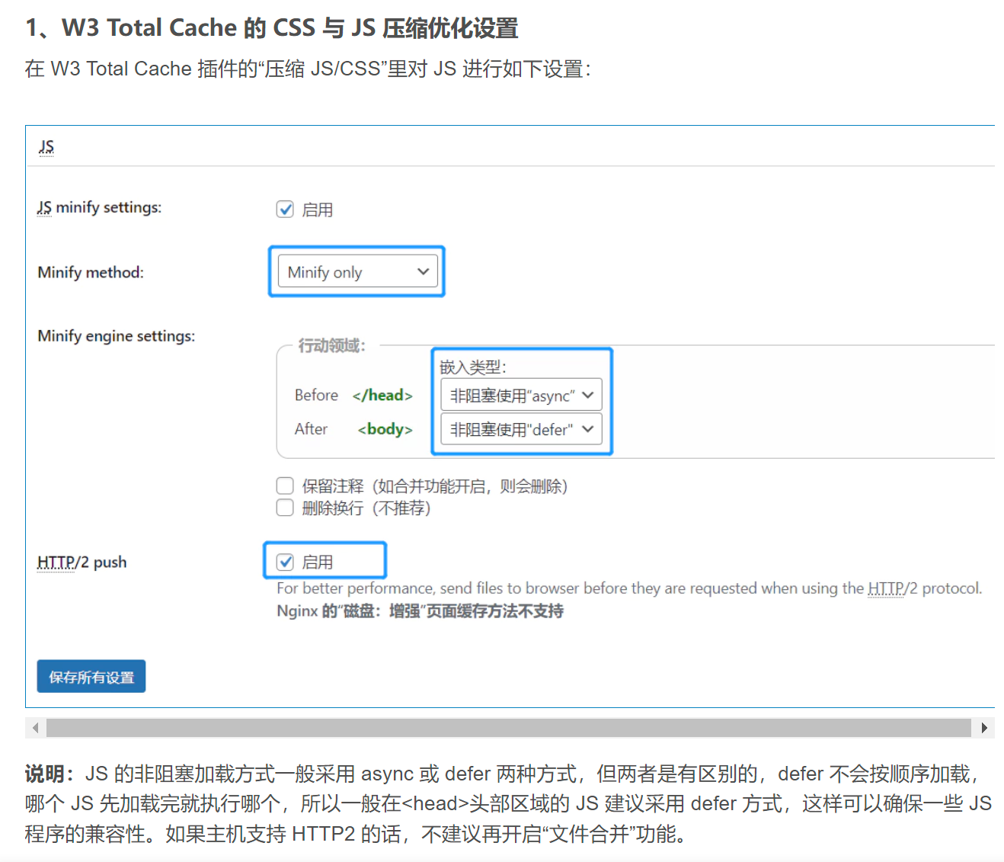Enable the 删除换行 (不推荐) checkbox
Screen dimensions: 1004x862
pyautogui.click(x=285, y=508)
